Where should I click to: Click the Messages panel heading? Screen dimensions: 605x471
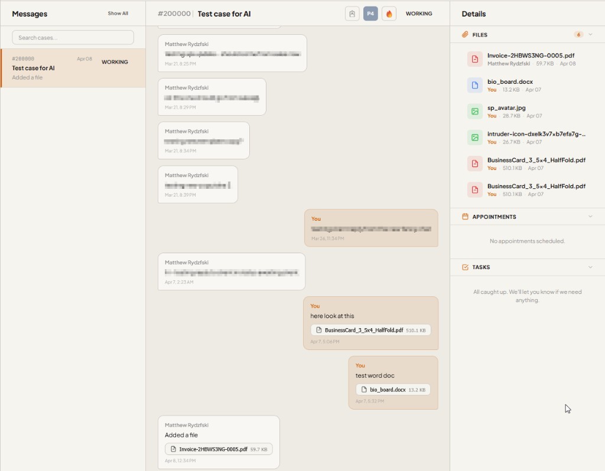tap(30, 14)
